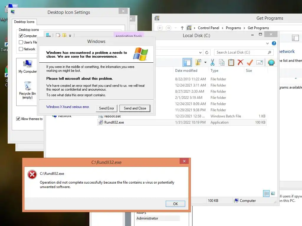The width and height of the screenshot is (302, 226).
Task: Click Back arrow in Get Programs window
Action: point(160,28)
